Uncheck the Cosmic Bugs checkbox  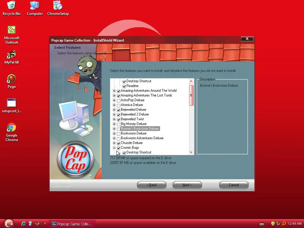119,148
